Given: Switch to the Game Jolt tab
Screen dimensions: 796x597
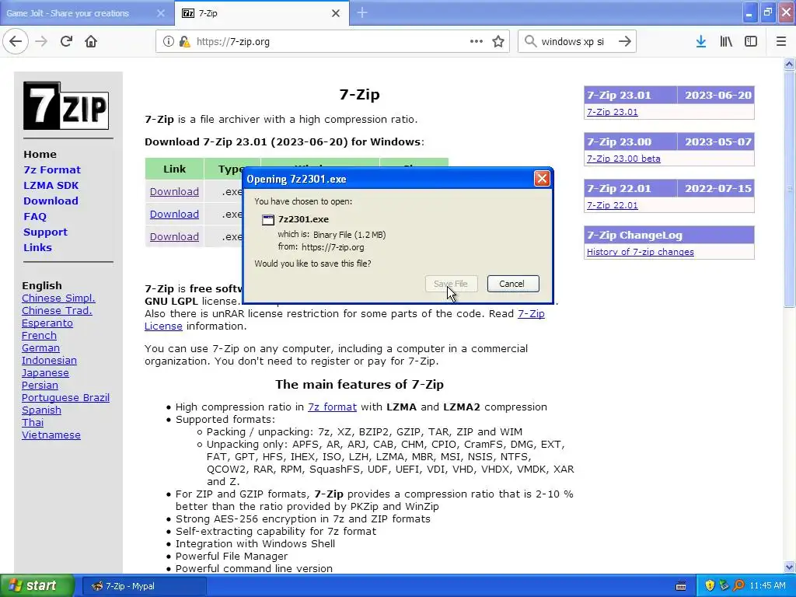Looking at the screenshot, I should point(86,13).
